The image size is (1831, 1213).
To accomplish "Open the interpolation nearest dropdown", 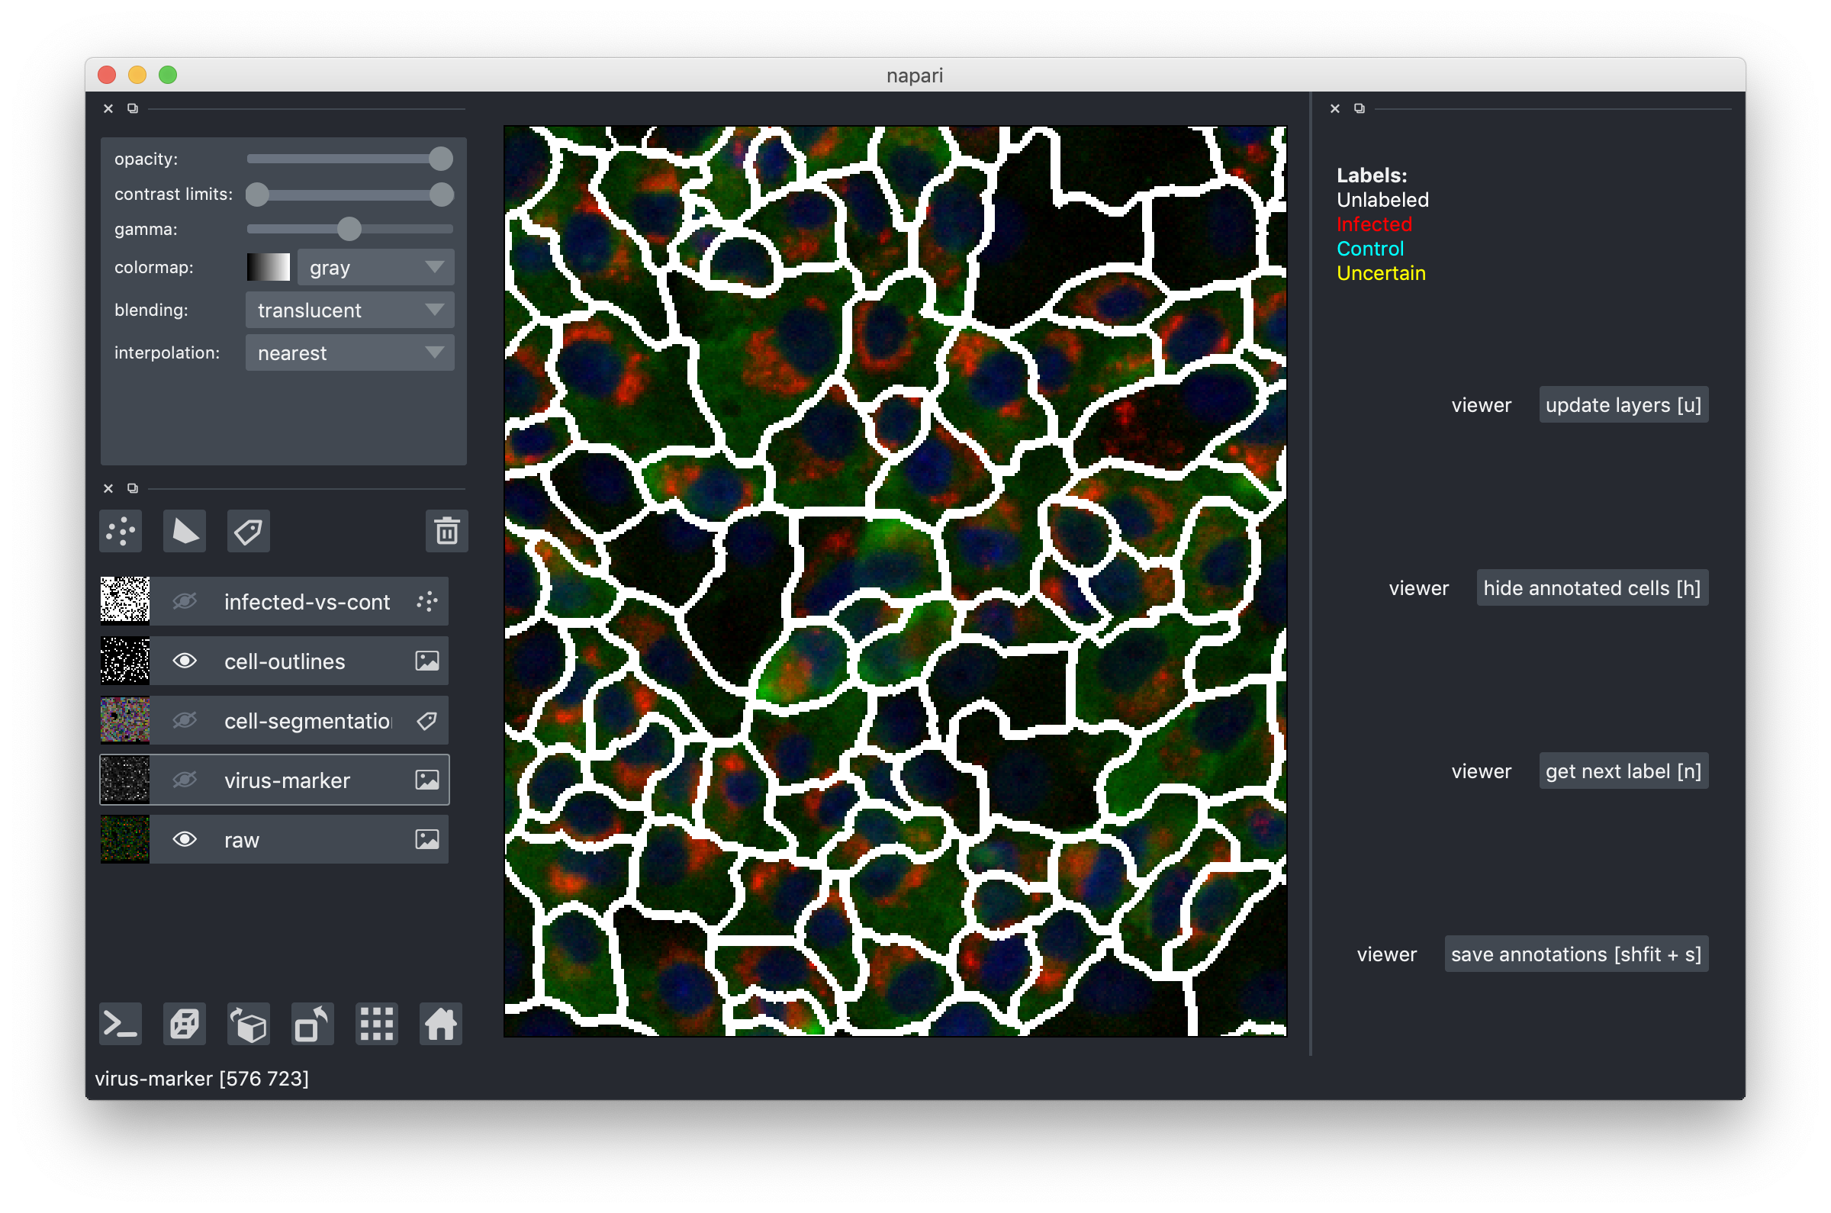I will point(349,352).
